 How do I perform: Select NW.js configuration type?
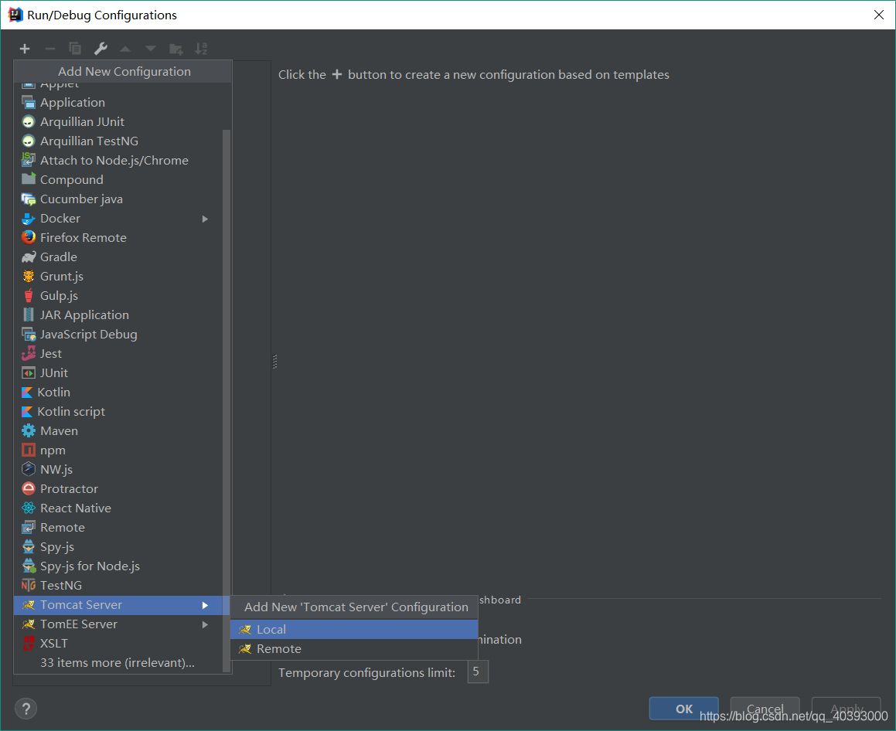point(118,470)
